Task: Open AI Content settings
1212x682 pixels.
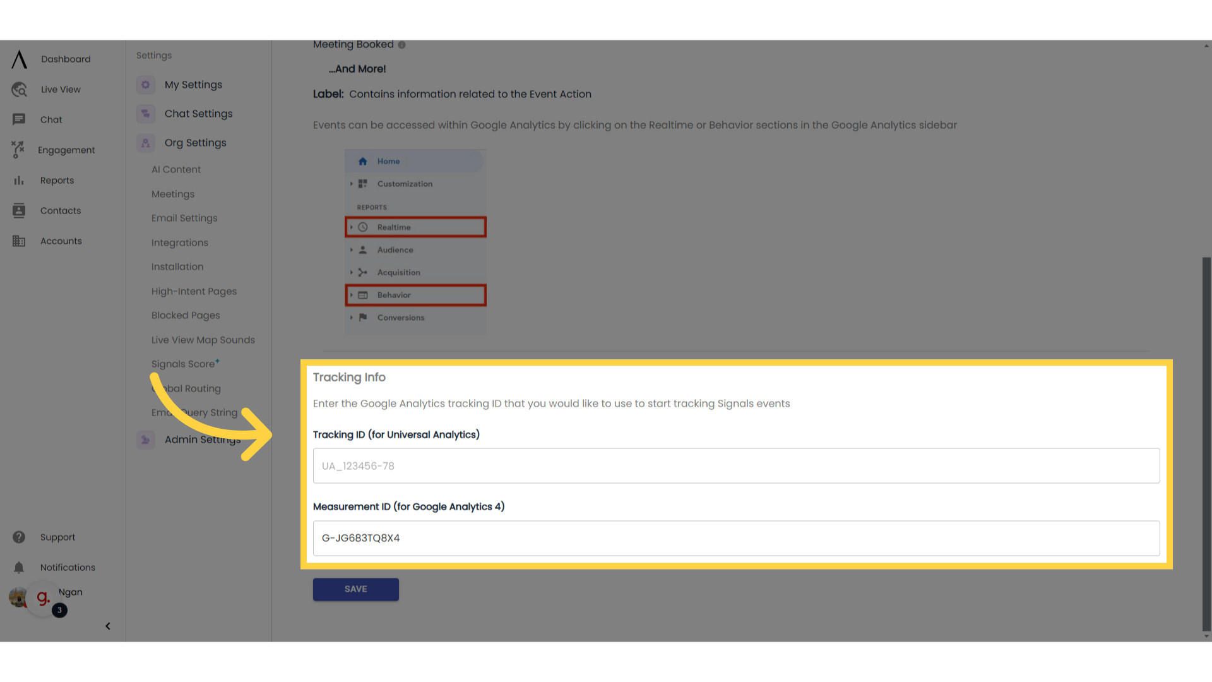Action: point(176,170)
